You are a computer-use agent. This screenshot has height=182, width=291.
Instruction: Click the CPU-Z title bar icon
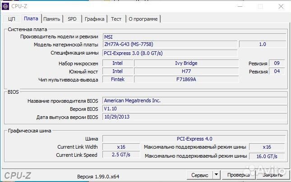(x=5, y=6)
